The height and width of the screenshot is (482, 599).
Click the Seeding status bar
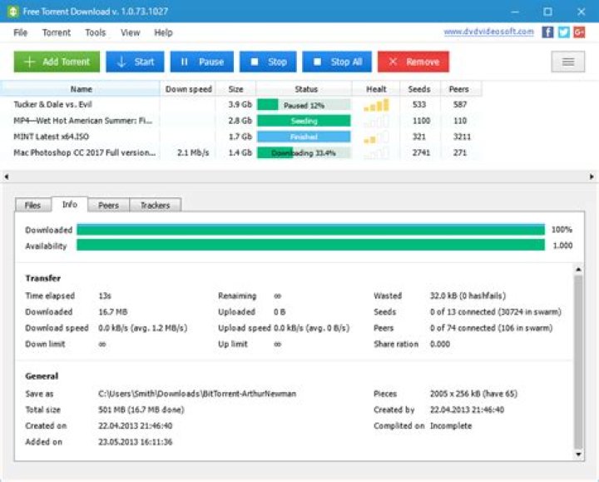[x=304, y=121]
